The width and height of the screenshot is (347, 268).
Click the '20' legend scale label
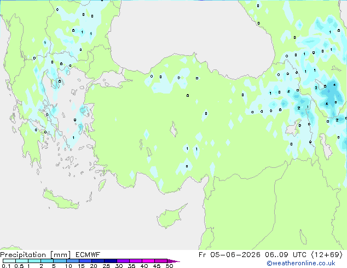click(94, 266)
